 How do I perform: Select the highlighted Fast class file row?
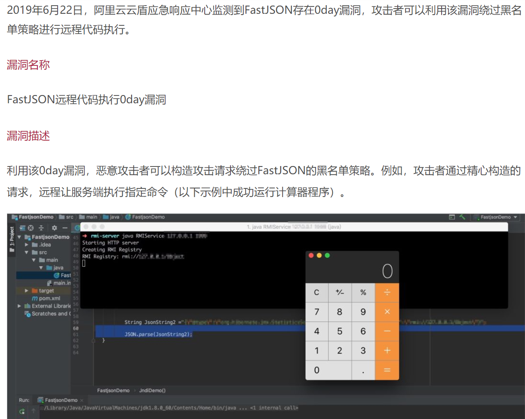click(x=43, y=275)
